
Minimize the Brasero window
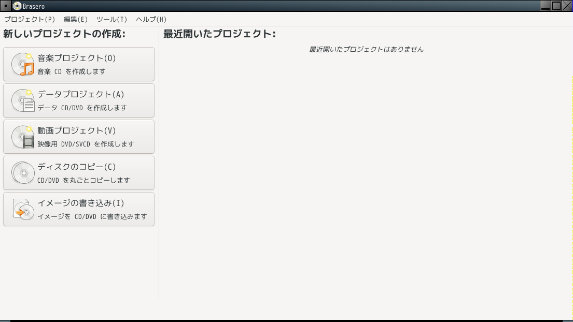545,6
